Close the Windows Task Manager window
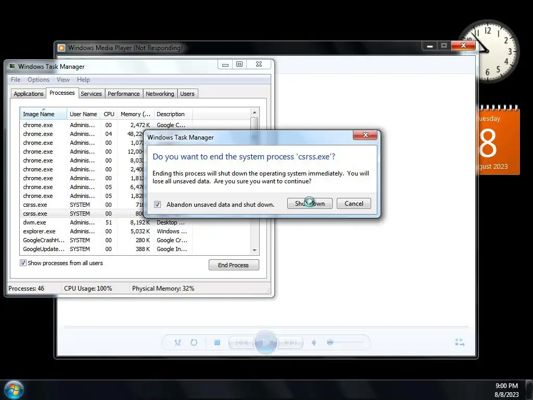The width and height of the screenshot is (533, 400). (259, 64)
